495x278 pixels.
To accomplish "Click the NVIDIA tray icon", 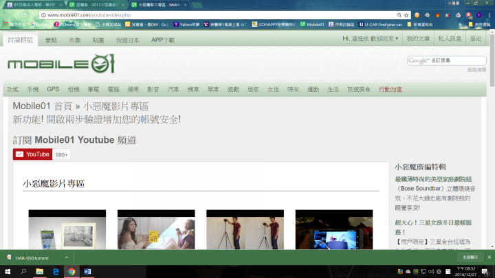I will [x=416, y=271].
